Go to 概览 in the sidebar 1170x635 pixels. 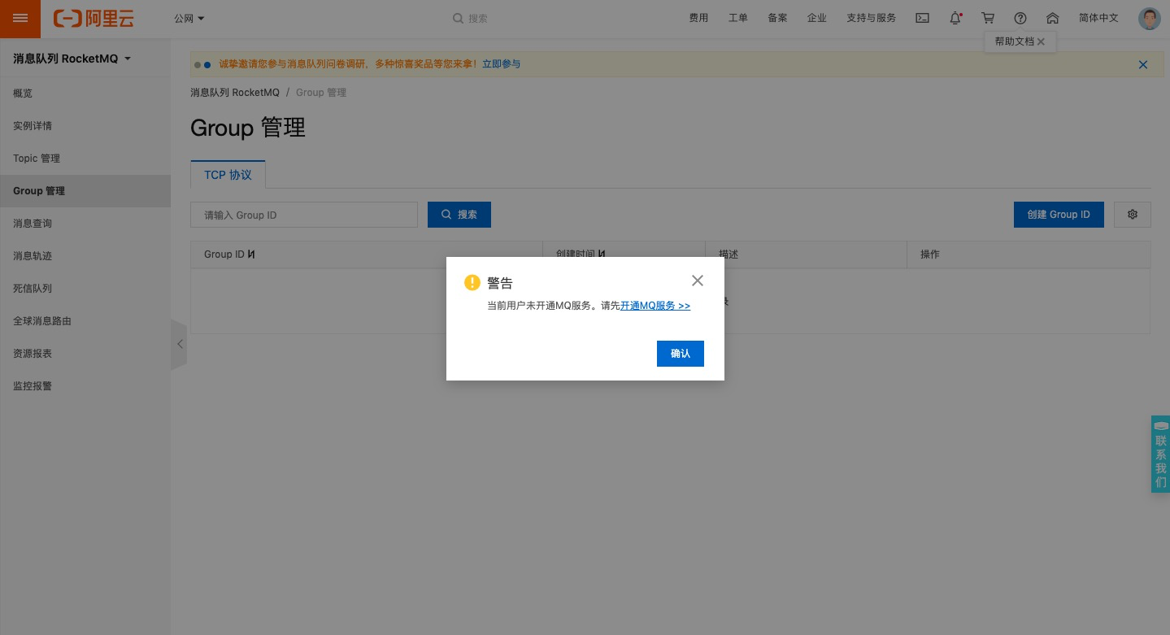pyautogui.click(x=85, y=94)
